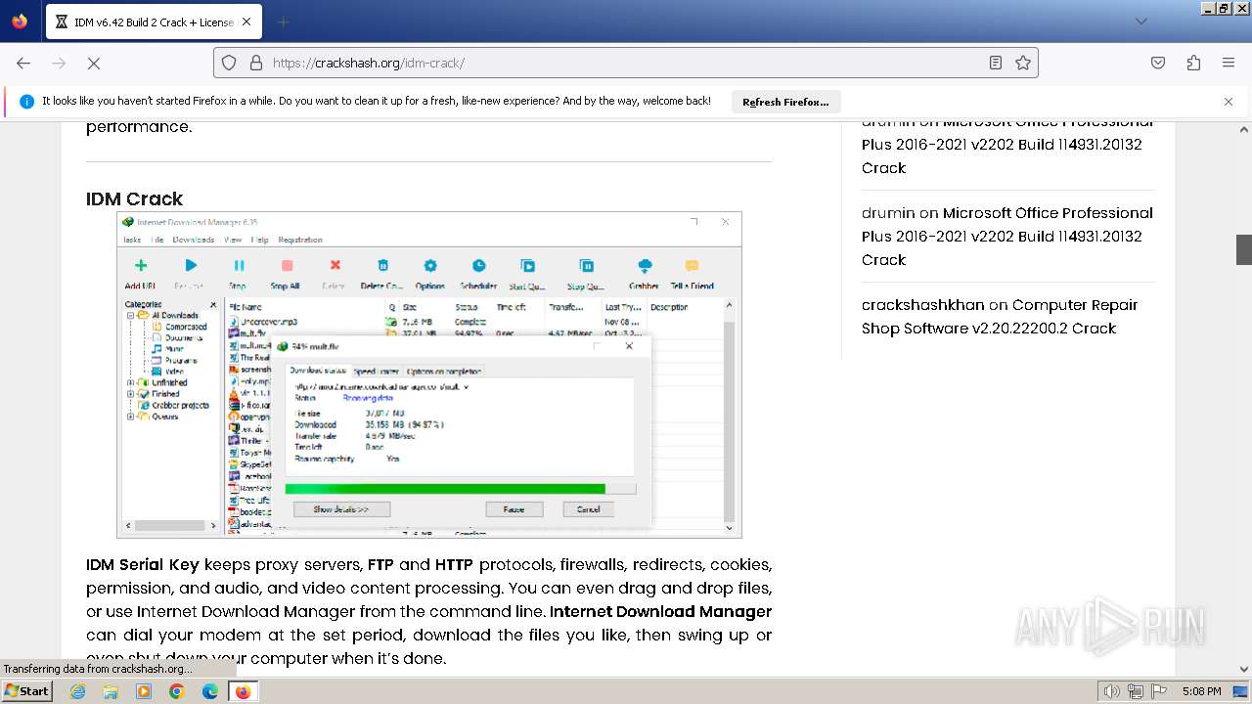Viewport: 1252px width, 704px height.
Task: Open the IDM screenshot image
Action: [429, 374]
